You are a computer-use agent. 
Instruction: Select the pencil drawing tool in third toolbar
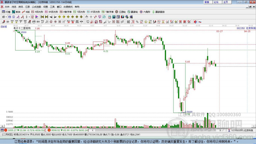click(x=3, y=22)
